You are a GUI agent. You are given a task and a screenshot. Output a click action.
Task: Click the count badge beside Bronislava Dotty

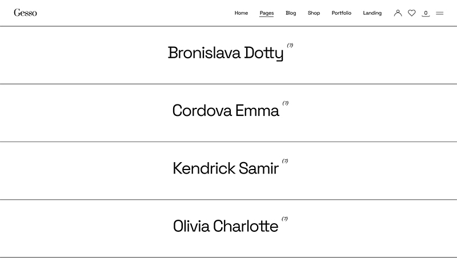pos(290,46)
